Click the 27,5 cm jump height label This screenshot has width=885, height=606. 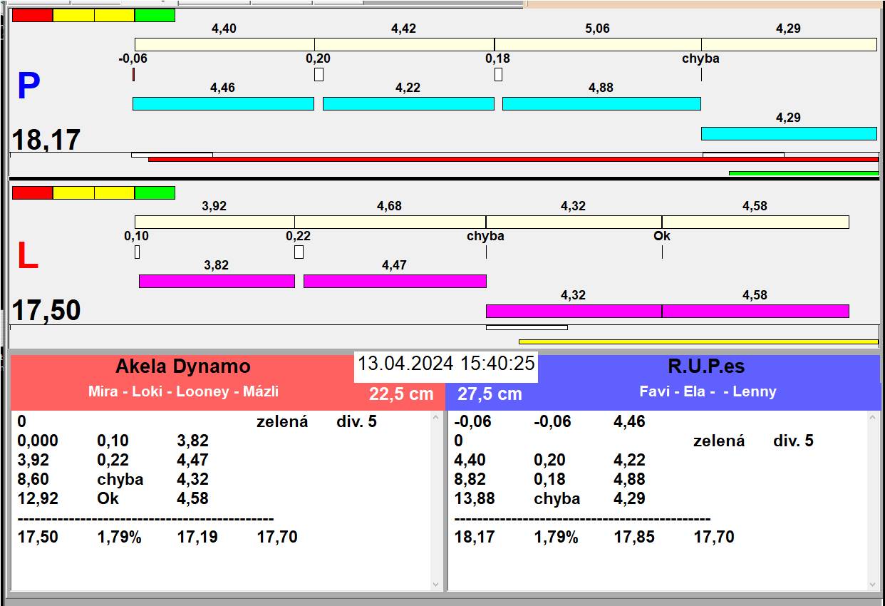[490, 394]
